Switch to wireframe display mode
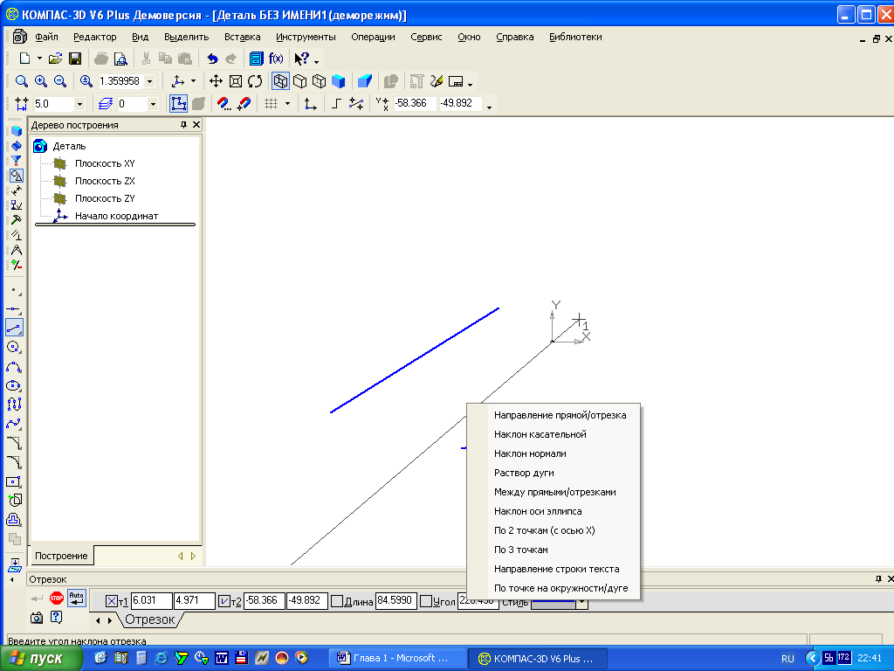 click(280, 81)
